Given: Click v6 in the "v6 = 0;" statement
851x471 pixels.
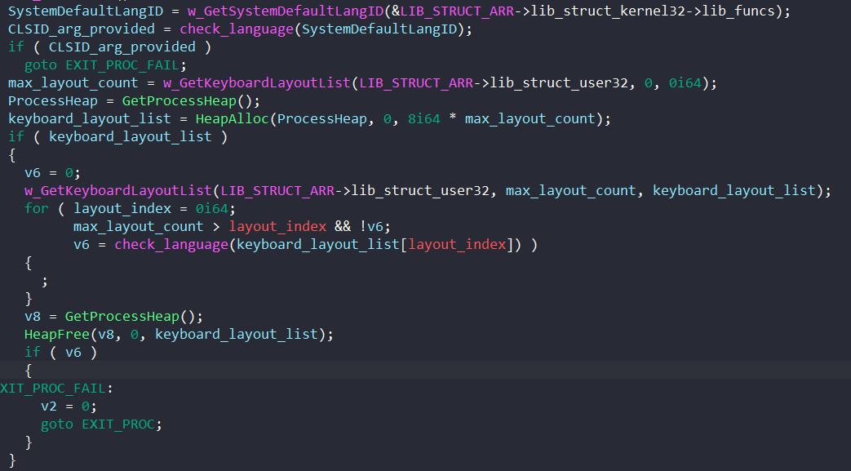Looking at the screenshot, I should click(33, 173).
